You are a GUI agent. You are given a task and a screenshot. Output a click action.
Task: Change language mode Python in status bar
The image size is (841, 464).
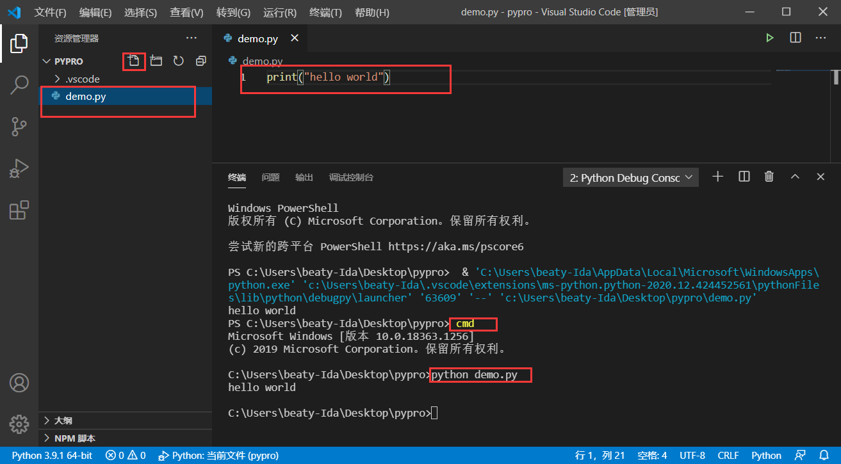766,456
